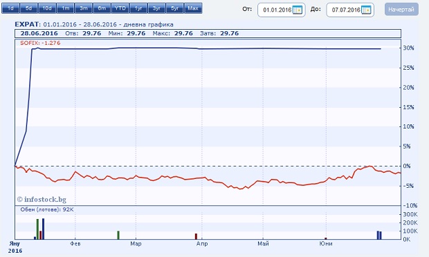This screenshot has width=429, height=257.
Task: Choose the 1yr range button
Action: (138, 8)
